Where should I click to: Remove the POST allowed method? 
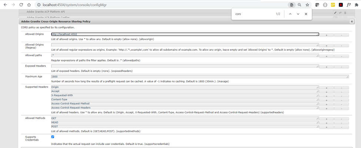341,127
